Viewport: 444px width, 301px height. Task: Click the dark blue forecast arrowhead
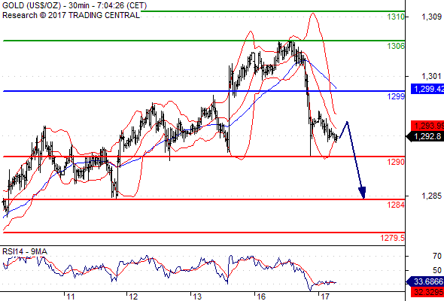pyautogui.click(x=363, y=193)
